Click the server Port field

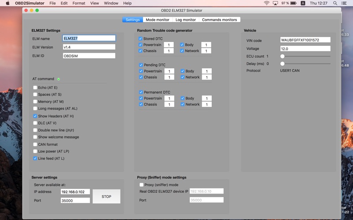pyautogui.click(x=75, y=201)
